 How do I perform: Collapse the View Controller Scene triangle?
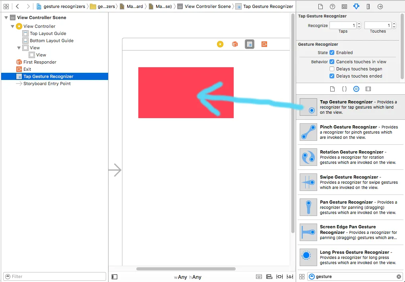tap(6, 18)
